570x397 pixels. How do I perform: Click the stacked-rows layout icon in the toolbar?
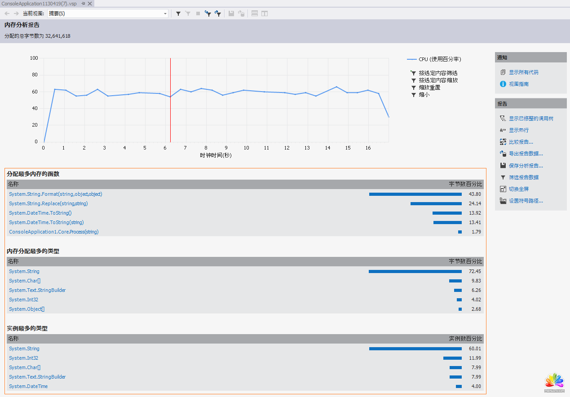(x=255, y=13)
